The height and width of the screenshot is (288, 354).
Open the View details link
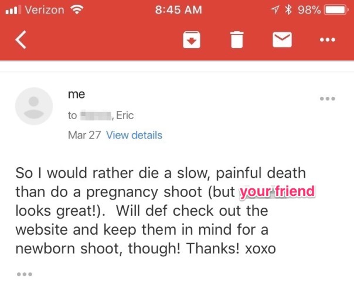(x=134, y=135)
